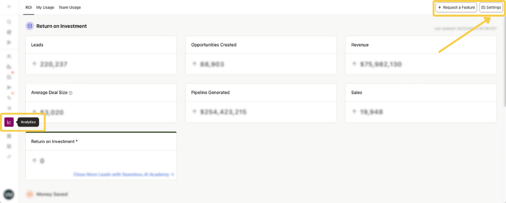Select the 88,903 opportunities value
The height and width of the screenshot is (203, 506).
point(212,64)
